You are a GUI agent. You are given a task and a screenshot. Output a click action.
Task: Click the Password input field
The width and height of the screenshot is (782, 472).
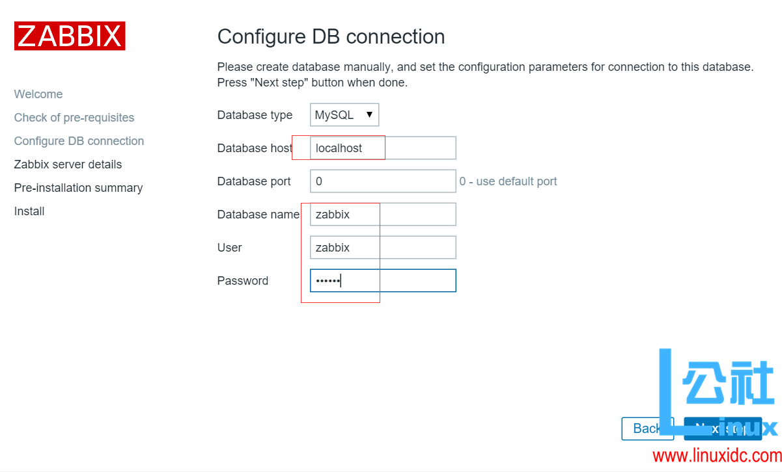point(382,280)
